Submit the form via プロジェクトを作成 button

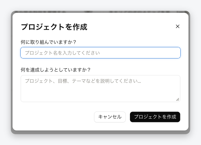pyautogui.click(x=155, y=117)
